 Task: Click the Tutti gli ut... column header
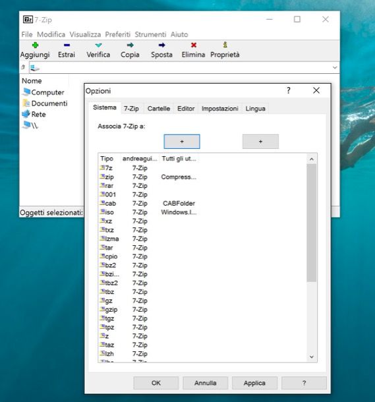[179, 159]
